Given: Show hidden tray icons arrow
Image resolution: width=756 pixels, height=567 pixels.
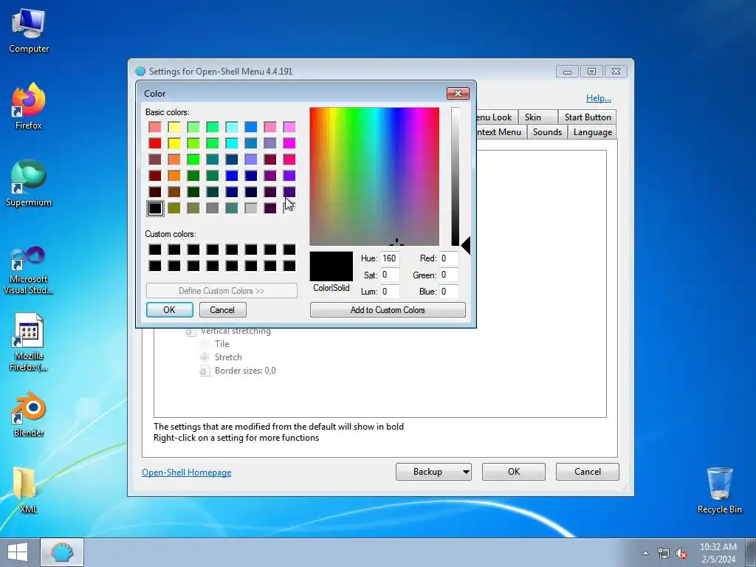Looking at the screenshot, I should click(645, 553).
